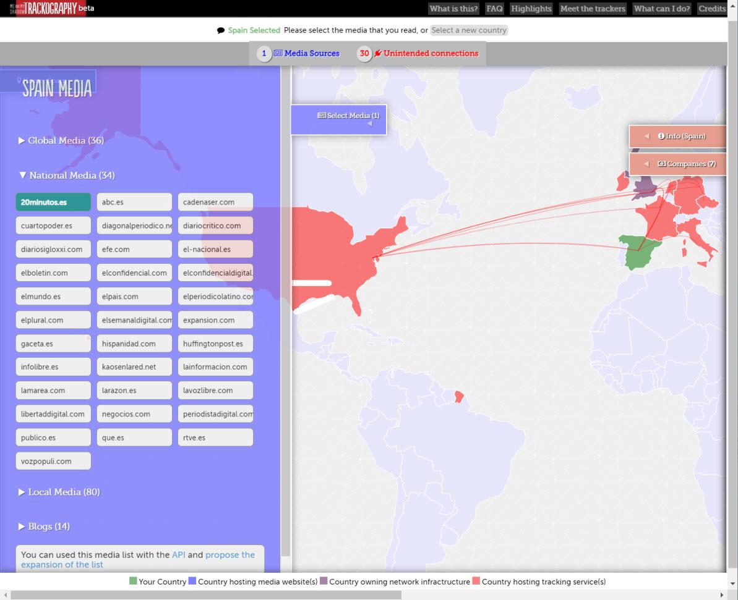
Task: Click the Trackography logo
Action: [x=51, y=9]
